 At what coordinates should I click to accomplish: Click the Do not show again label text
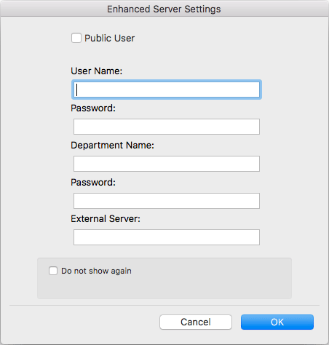pos(96,271)
